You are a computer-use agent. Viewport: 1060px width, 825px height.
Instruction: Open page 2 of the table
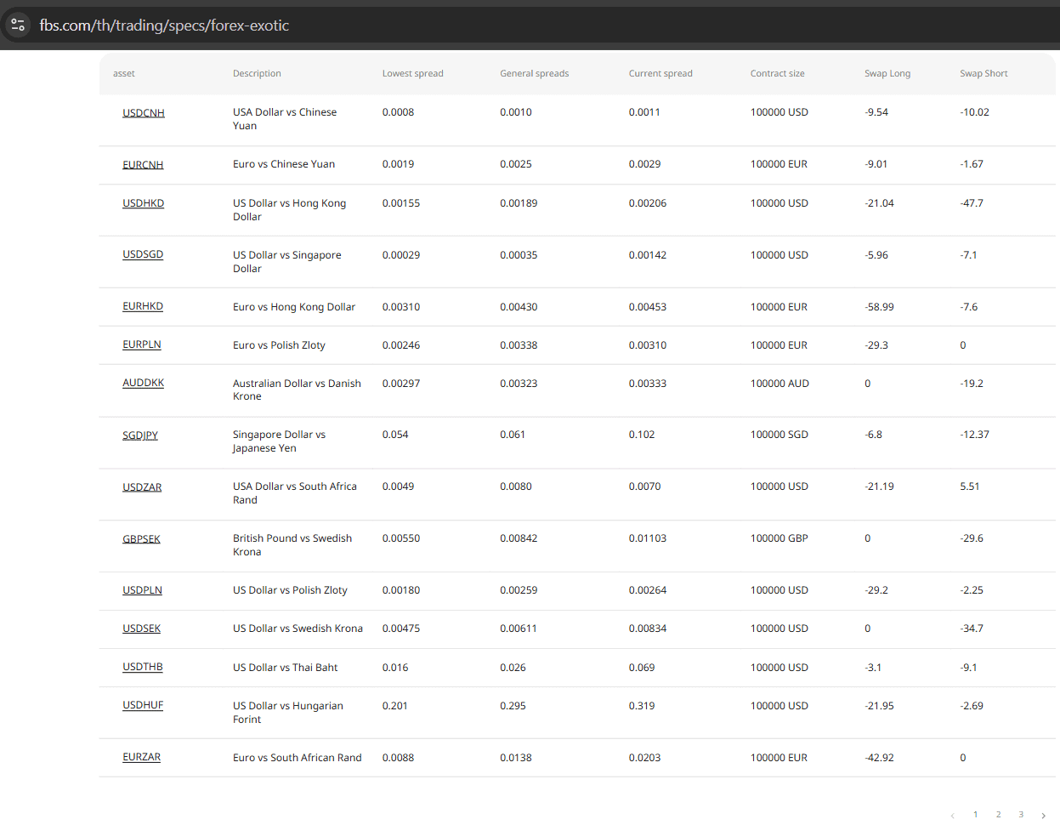998,815
